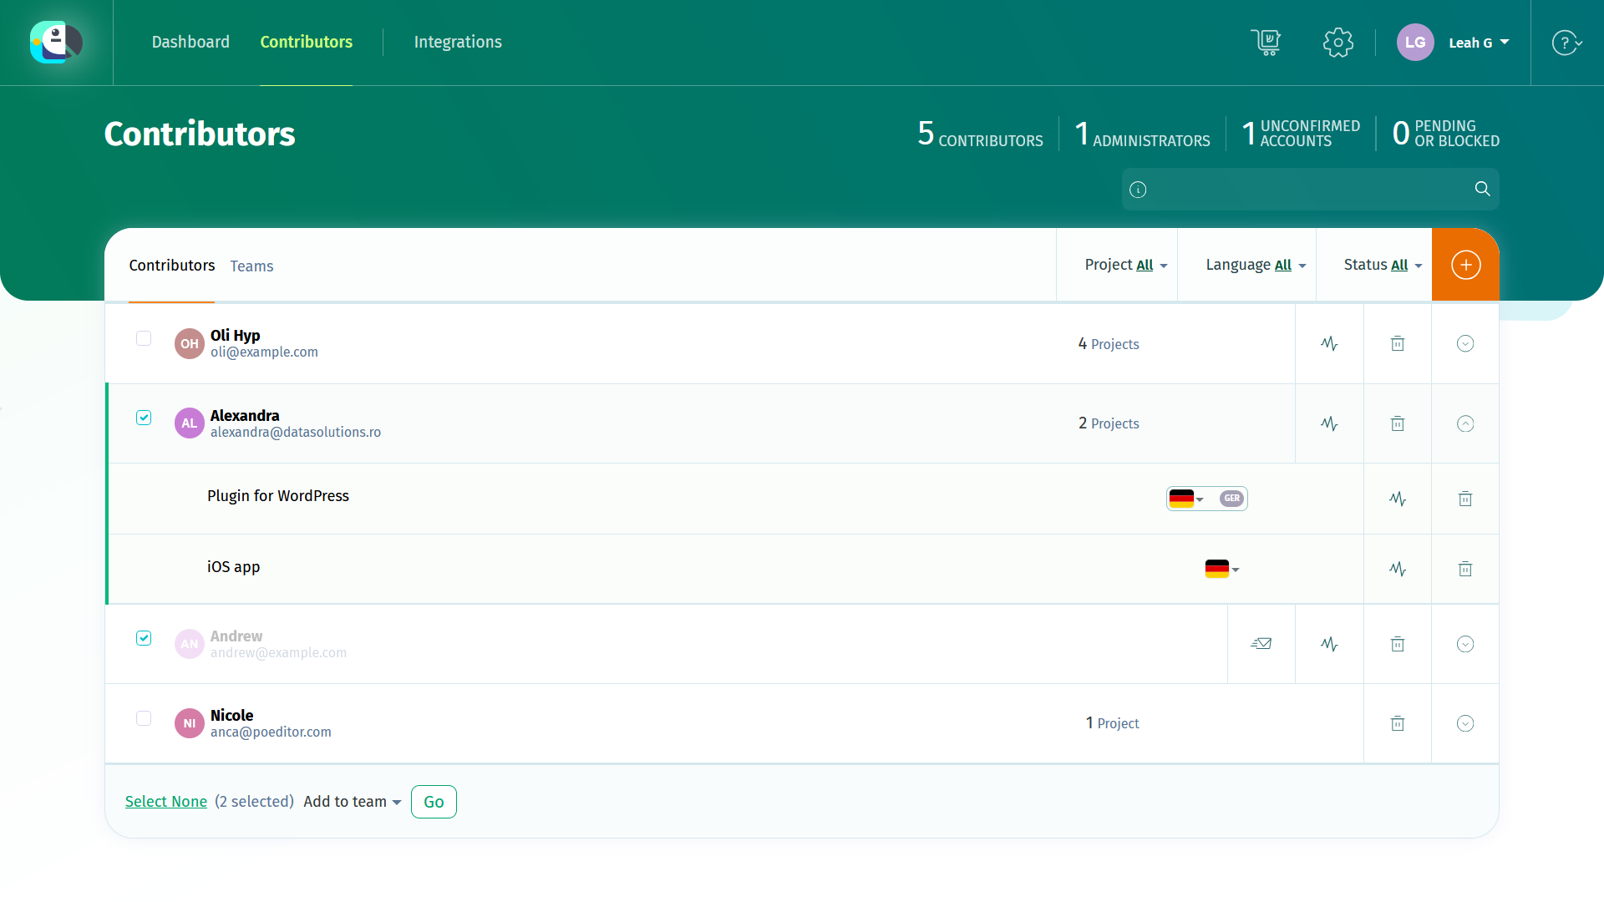Delete contributor Oli Hyp trash icon
Image resolution: width=1604 pixels, height=902 pixels.
(1398, 343)
